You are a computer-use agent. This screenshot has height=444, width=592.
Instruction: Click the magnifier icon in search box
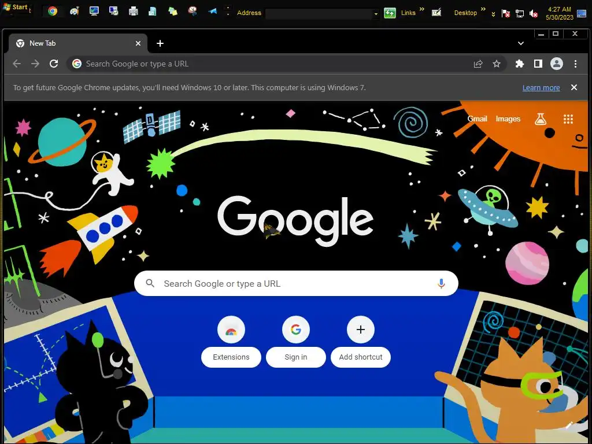150,283
